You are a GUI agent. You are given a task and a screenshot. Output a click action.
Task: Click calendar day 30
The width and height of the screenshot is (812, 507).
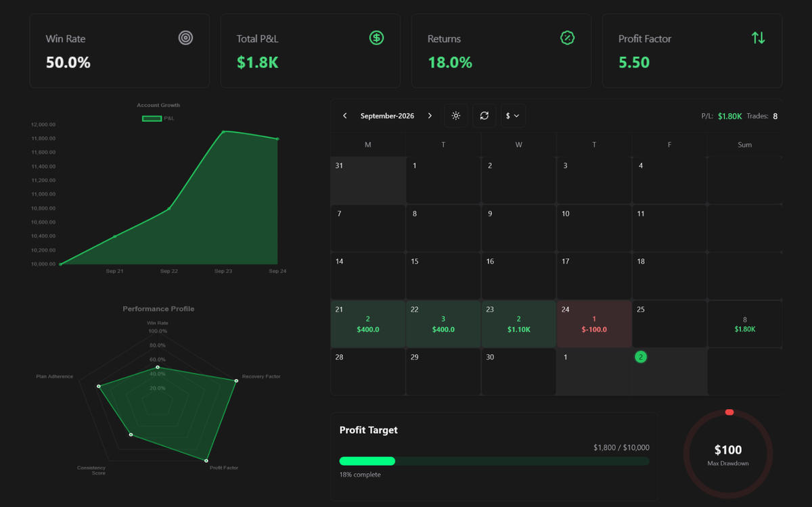(518, 372)
